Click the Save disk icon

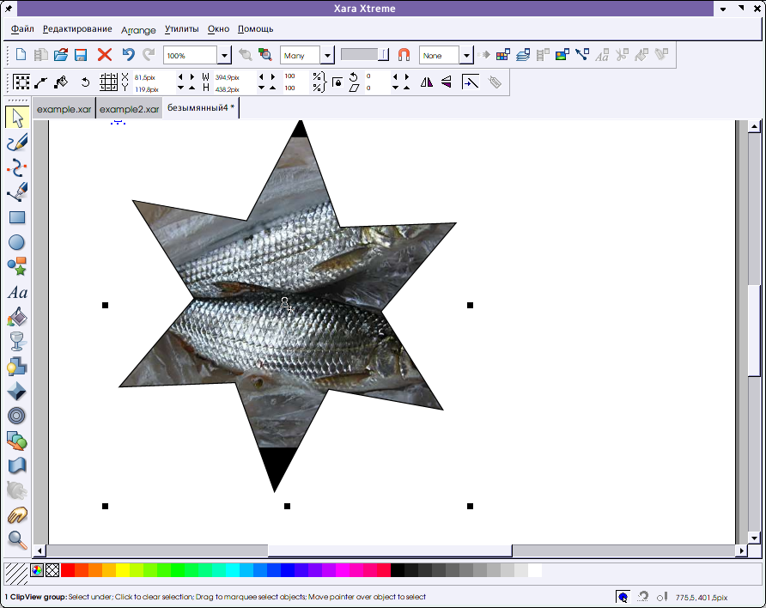click(82, 55)
